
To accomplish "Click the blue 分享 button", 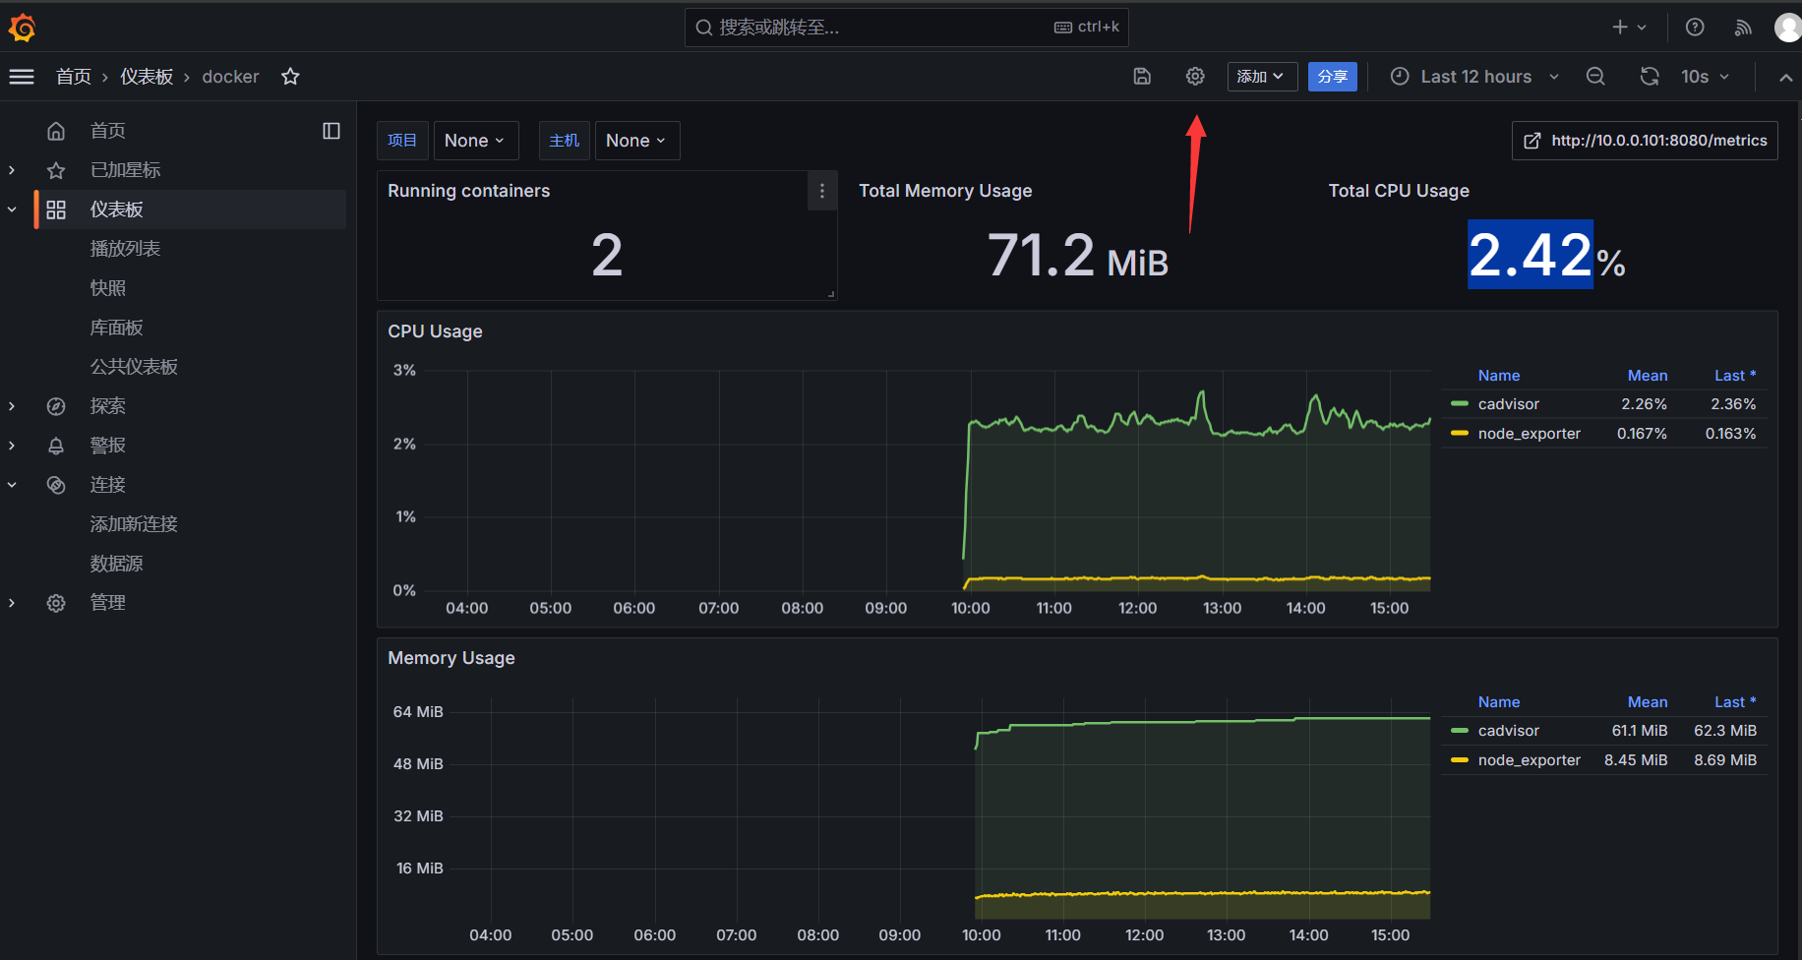I will click(1332, 77).
